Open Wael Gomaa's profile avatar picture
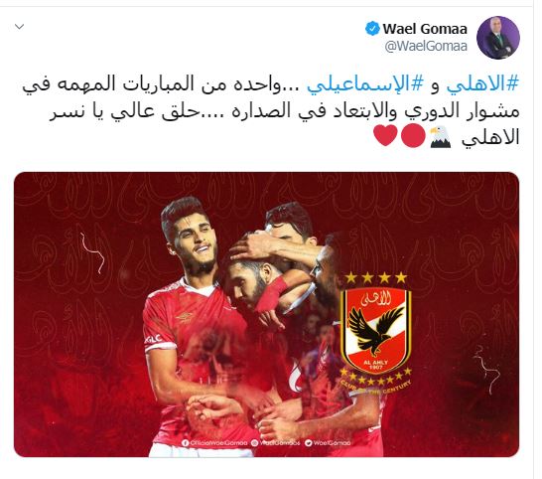This screenshot has height=479, width=542. tap(498, 38)
